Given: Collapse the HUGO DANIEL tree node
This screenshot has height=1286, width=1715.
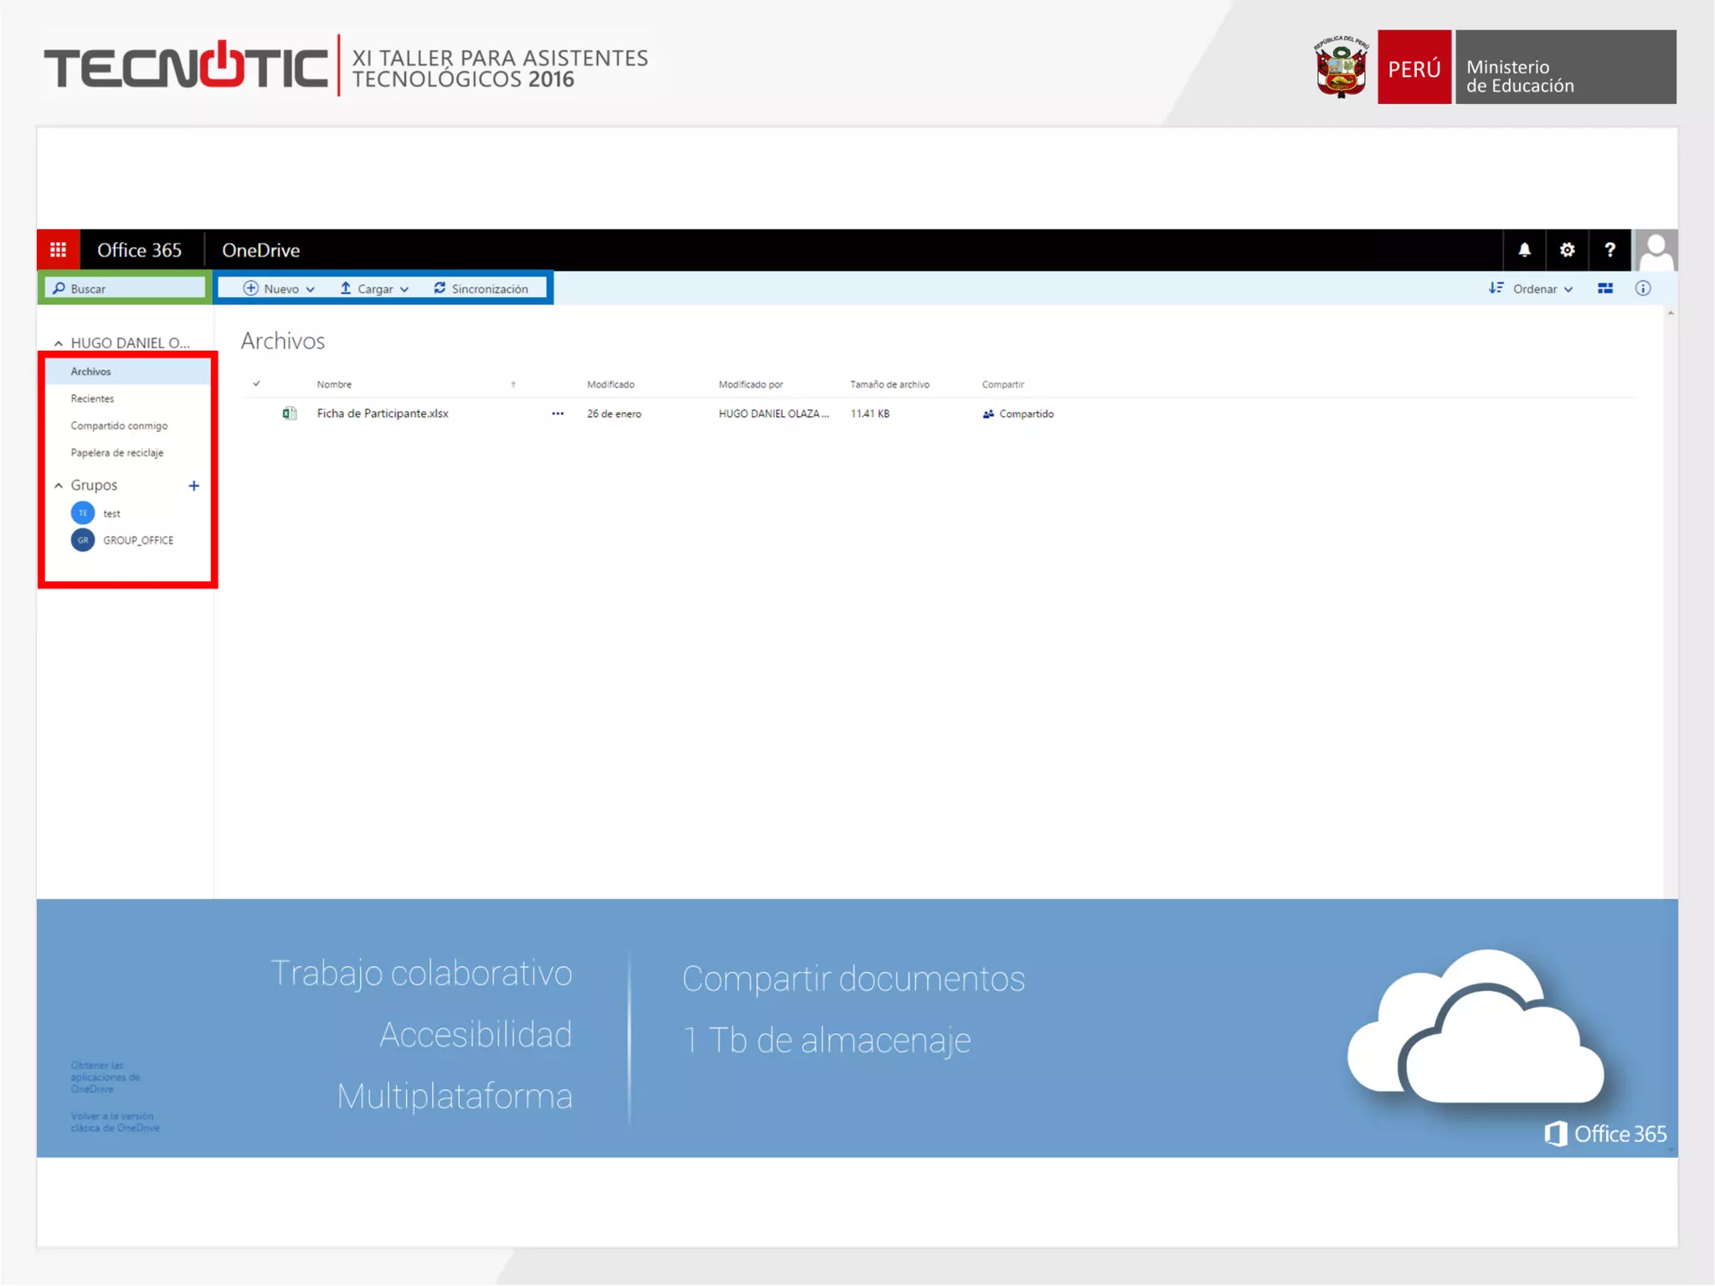Looking at the screenshot, I should [x=59, y=342].
